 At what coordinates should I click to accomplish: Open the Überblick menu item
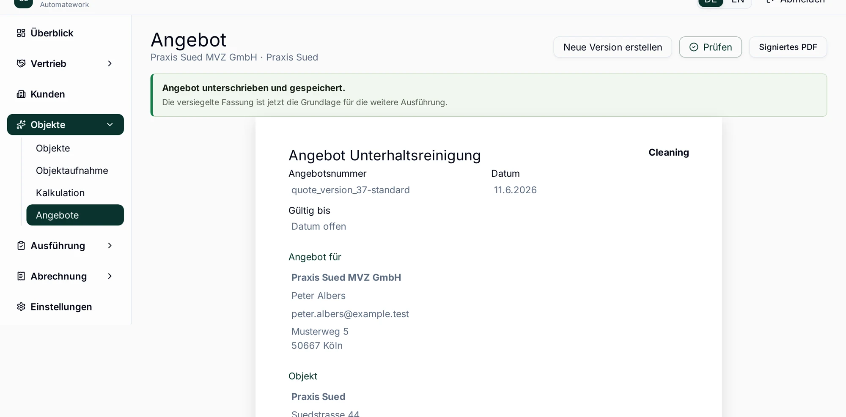point(66,33)
